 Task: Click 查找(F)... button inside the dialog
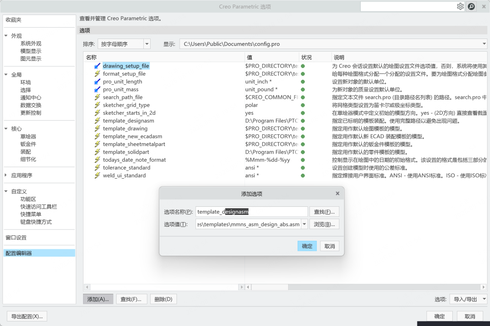[x=324, y=212]
